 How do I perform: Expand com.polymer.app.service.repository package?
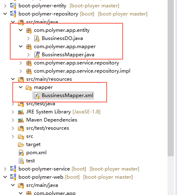(20, 63)
